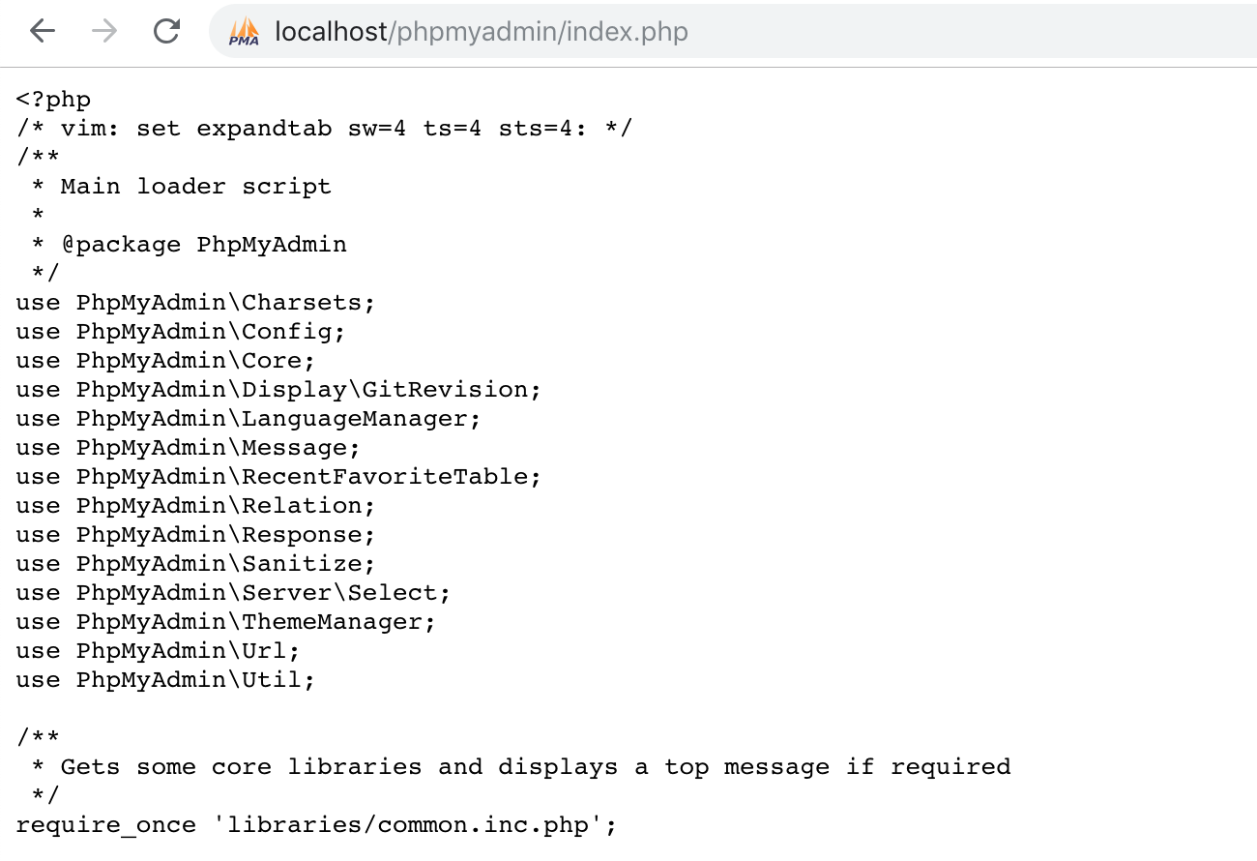
Task: Click the browser back arrow
Action: click(x=43, y=32)
